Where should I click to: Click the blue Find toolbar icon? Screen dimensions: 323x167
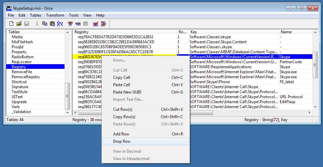pyautogui.click(x=60, y=24)
